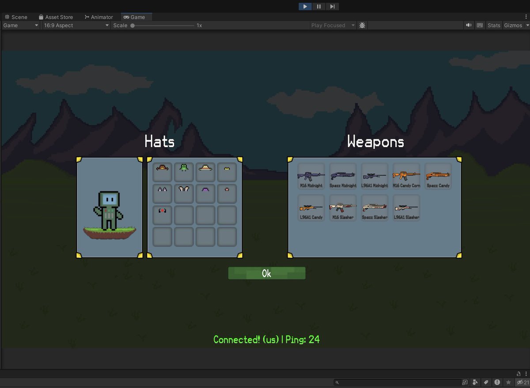Image resolution: width=530 pixels, height=388 pixels.
Task: Toggle the Stats overlay button
Action: [x=494, y=25]
